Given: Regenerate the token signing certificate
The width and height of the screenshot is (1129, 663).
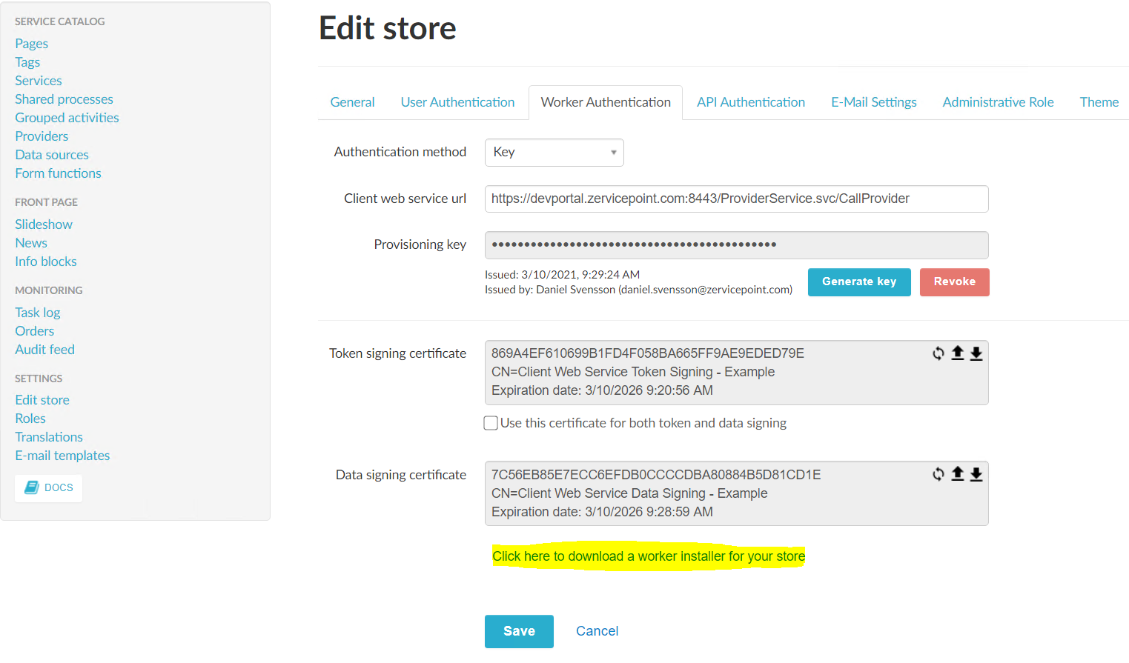Looking at the screenshot, I should click(938, 353).
